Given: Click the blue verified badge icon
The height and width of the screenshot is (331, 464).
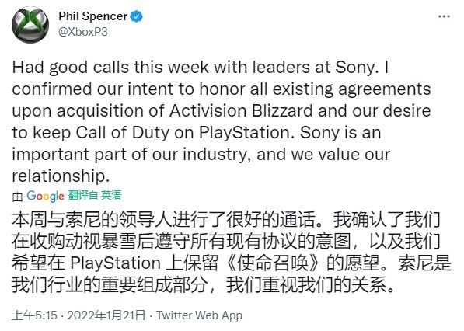Looking at the screenshot, I should coord(137,16).
